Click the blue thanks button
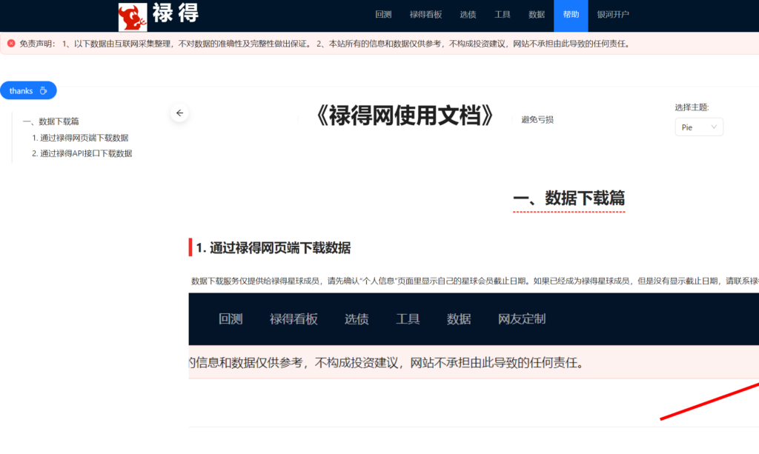This screenshot has height=454, width=759. point(28,90)
